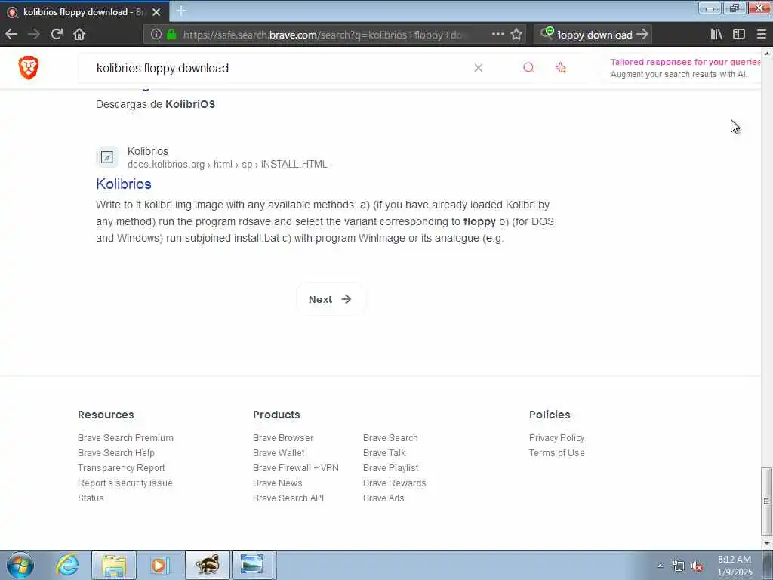
Task: Click the browser search box magnifier icon
Action: pos(547,33)
